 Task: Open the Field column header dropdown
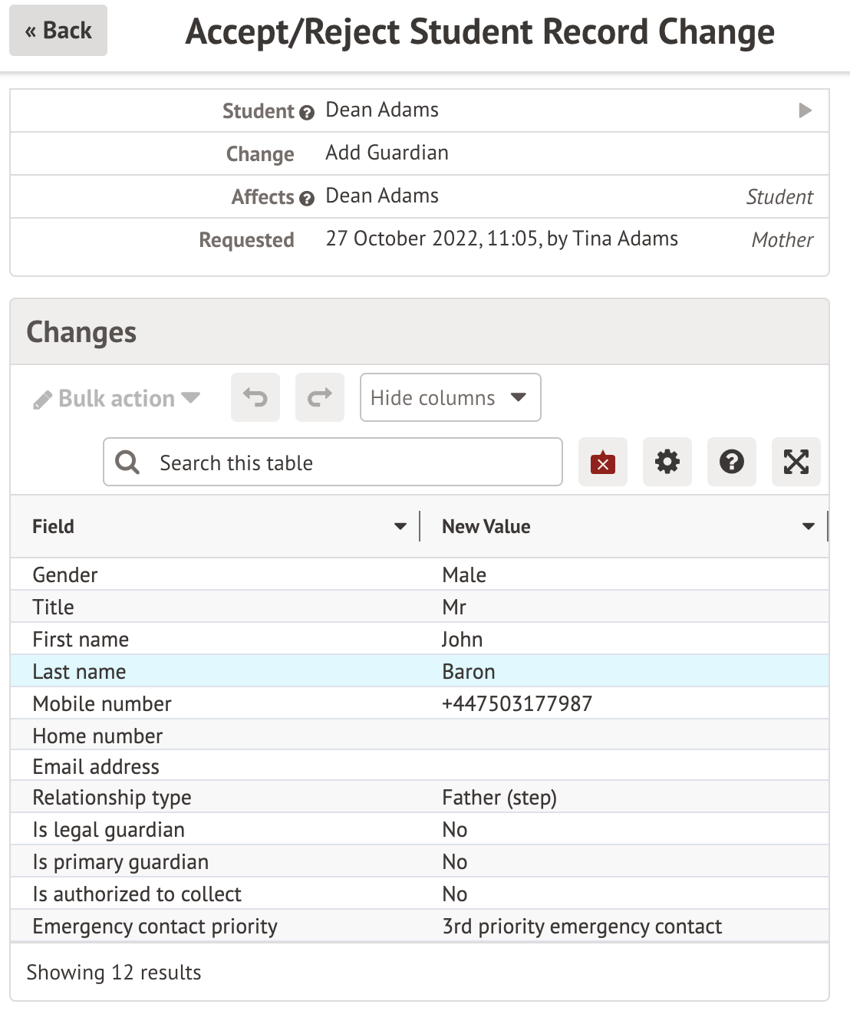tap(400, 526)
